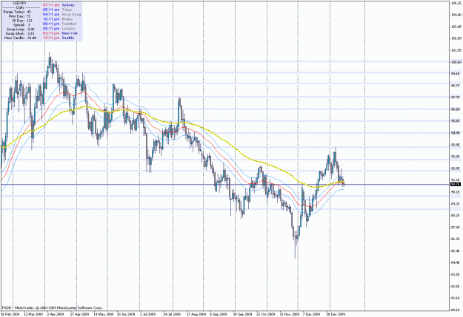Image resolution: width=463 pixels, height=317 pixels.
Task: Click the 7 Dec 2009 date label
Action: click(312, 314)
